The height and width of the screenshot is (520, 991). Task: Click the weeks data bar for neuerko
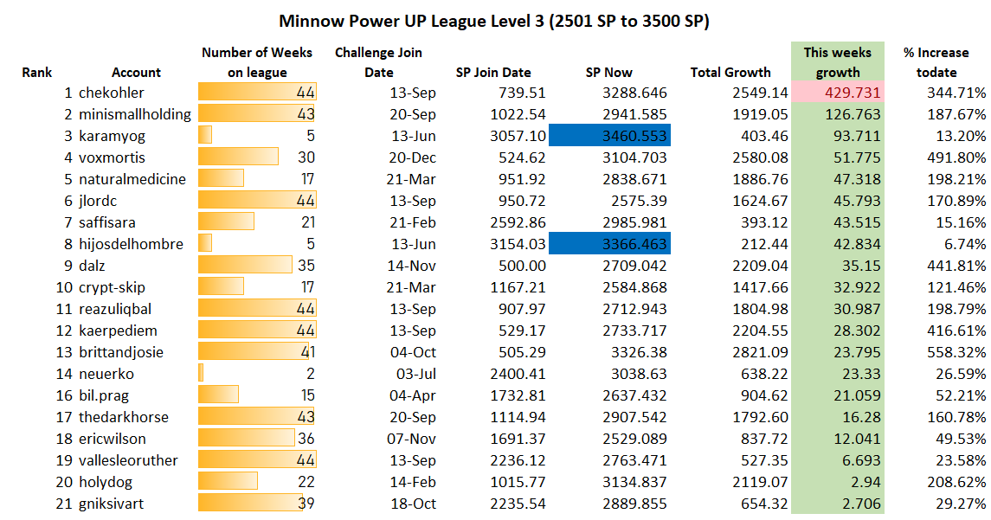[201, 374]
